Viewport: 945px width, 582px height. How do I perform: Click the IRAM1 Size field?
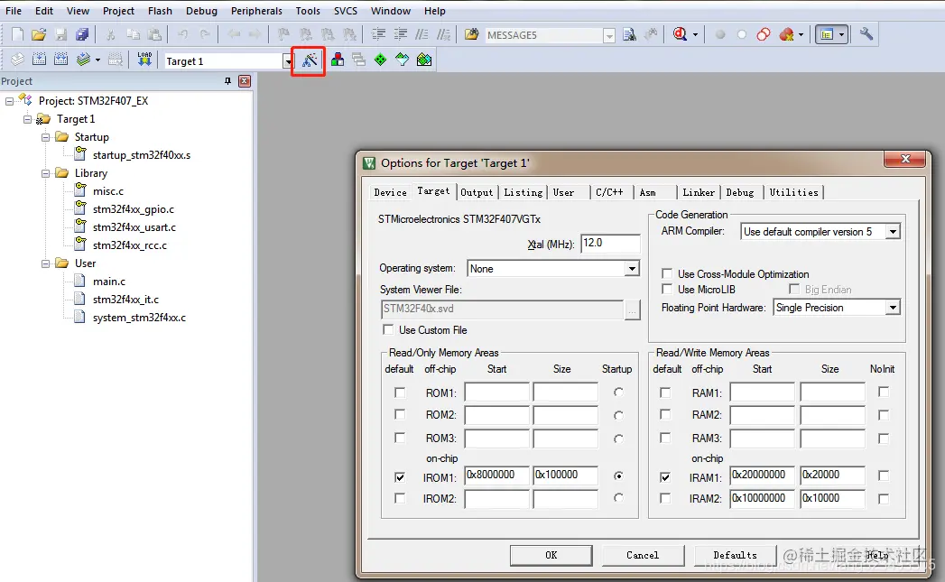pos(832,475)
